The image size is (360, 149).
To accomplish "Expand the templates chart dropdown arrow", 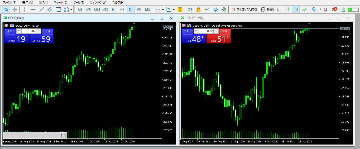I will [x=174, y=10].
